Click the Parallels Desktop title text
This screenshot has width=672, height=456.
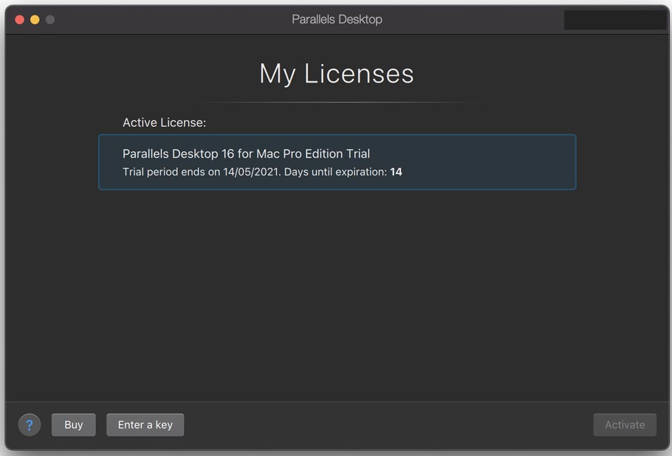click(x=337, y=19)
